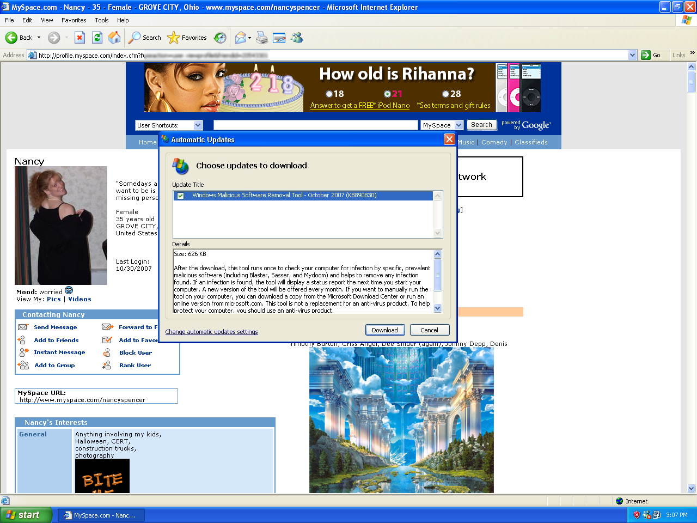Click Rank User icon
This screenshot has width=697, height=523.
(107, 365)
